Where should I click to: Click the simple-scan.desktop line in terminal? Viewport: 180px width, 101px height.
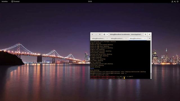point(97,49)
